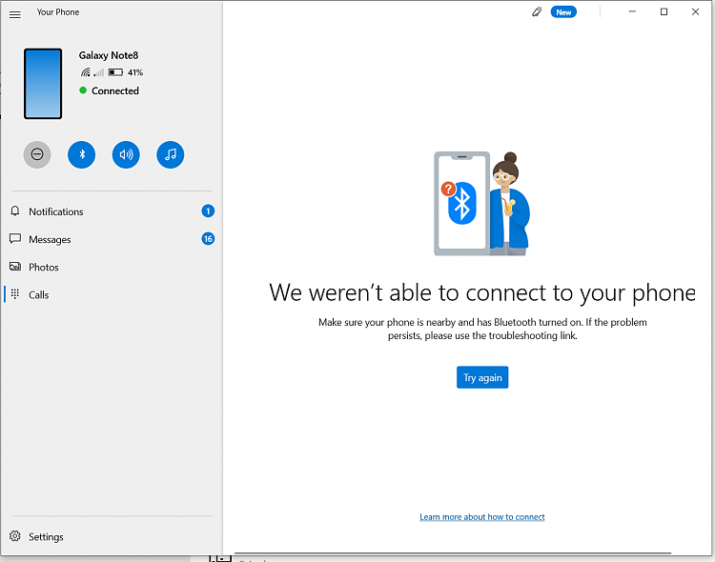Image resolution: width=715 pixels, height=562 pixels.
Task: Open the Calls section
Action: [x=112, y=295]
